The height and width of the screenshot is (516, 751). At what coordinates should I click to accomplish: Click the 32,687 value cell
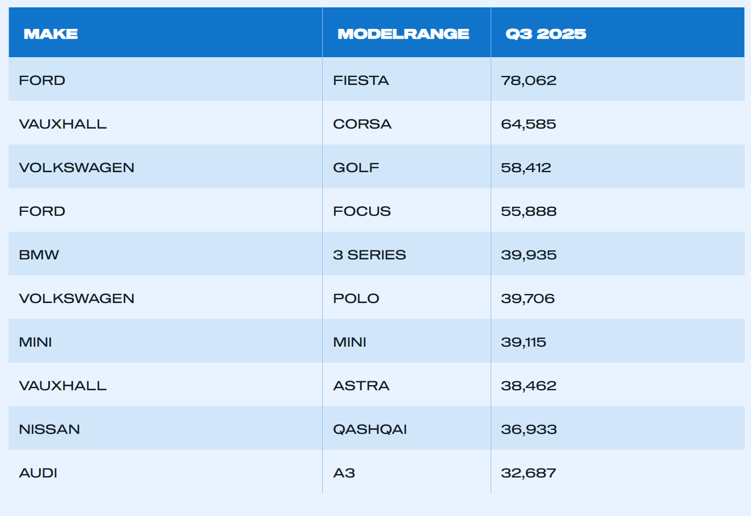click(529, 473)
